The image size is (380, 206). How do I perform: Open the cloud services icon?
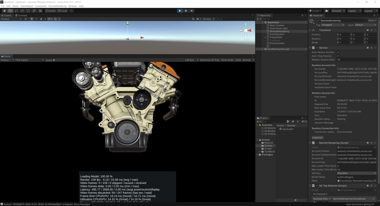(x=326, y=11)
